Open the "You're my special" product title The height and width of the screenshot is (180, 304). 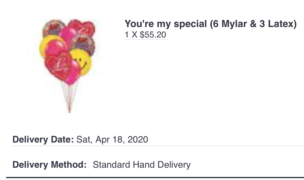pyautogui.click(x=166, y=24)
